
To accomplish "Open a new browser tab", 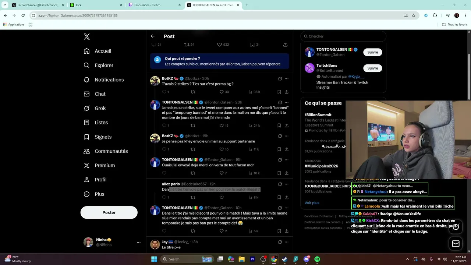I will tap(247, 5).
